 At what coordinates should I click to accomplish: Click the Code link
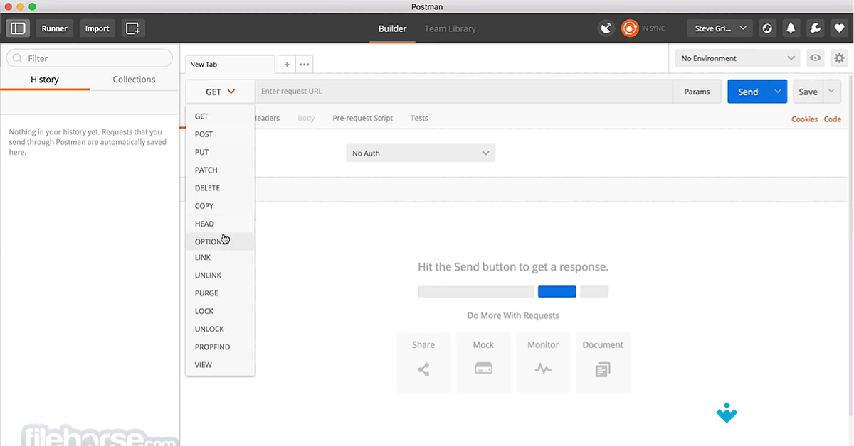pyautogui.click(x=832, y=119)
